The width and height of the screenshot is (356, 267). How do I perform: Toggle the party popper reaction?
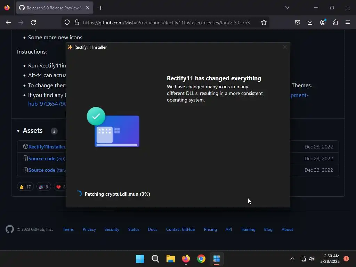(43, 187)
